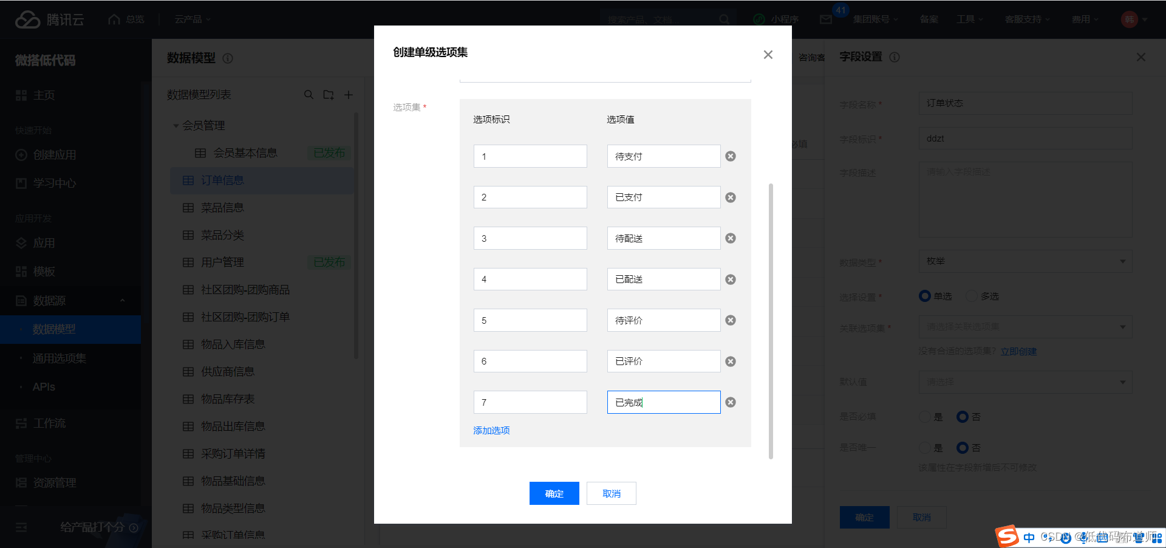Viewport: 1166px width, 548px height.
Task: Close the 创建单级选项集 dialog
Action: coord(768,55)
